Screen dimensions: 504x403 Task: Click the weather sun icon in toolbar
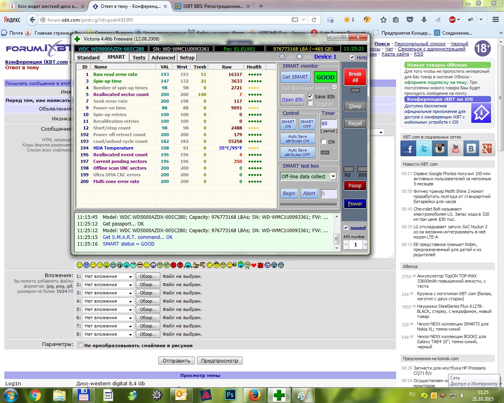[x=347, y=20]
